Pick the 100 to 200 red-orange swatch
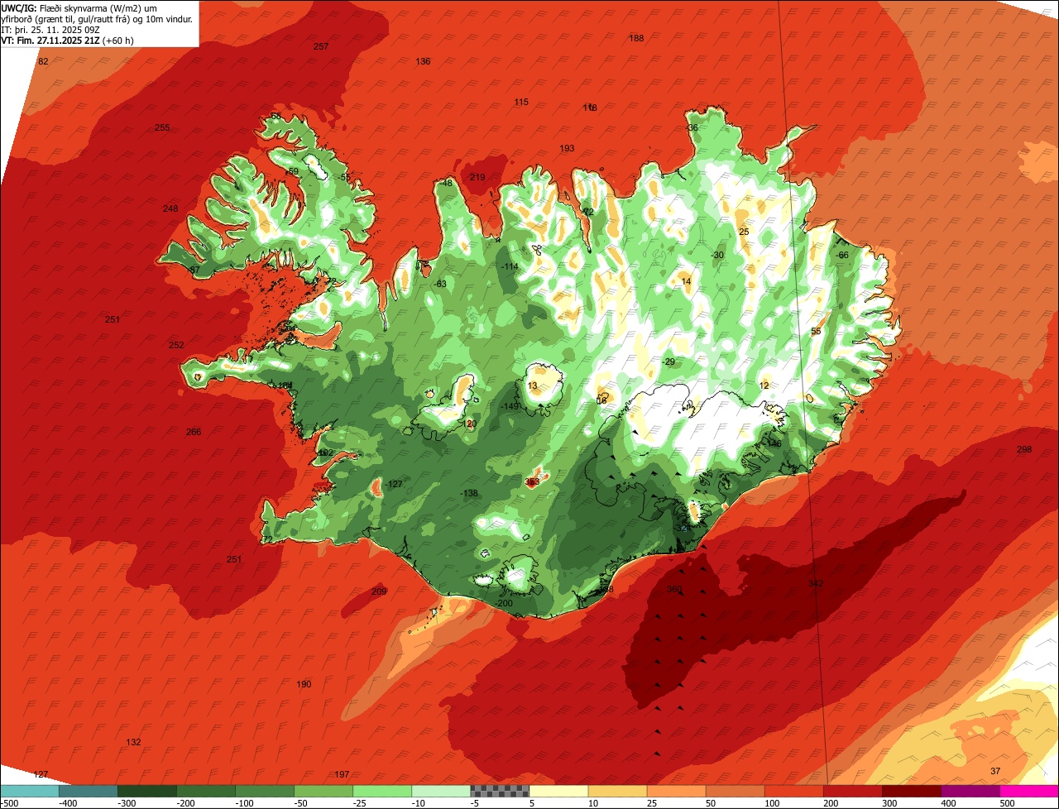This screenshot has width=1059, height=809. [x=793, y=791]
